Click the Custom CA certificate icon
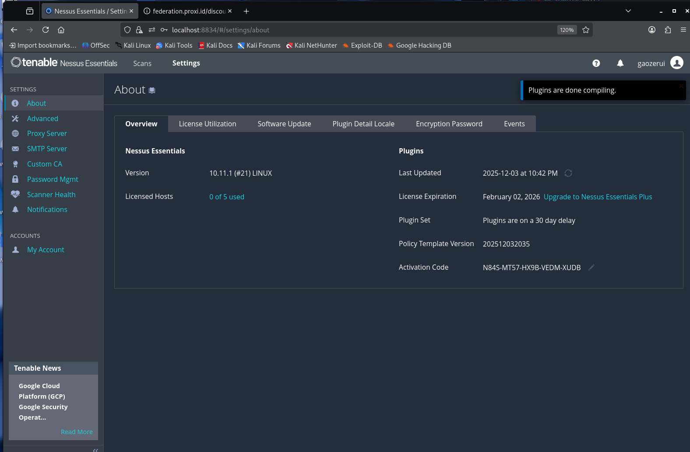690x452 pixels. (15, 164)
